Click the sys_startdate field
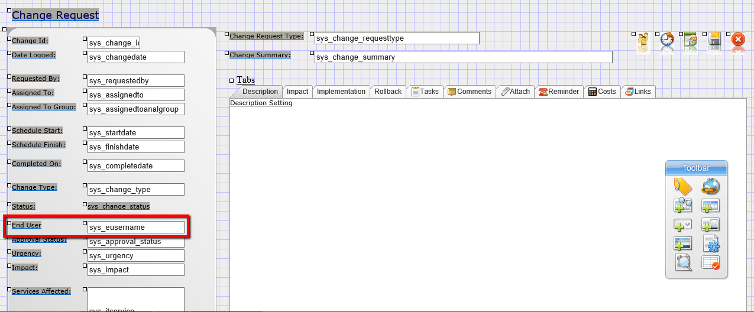 (x=136, y=133)
